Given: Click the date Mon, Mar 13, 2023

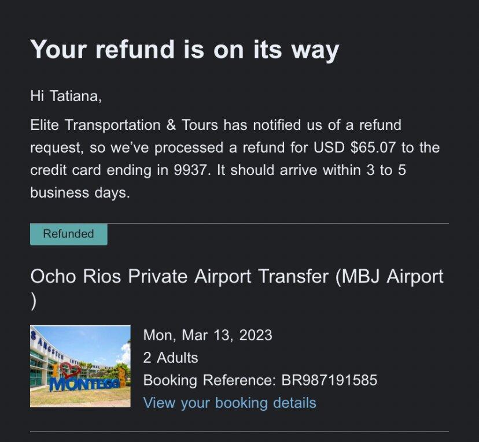Looking at the screenshot, I should 208,335.
